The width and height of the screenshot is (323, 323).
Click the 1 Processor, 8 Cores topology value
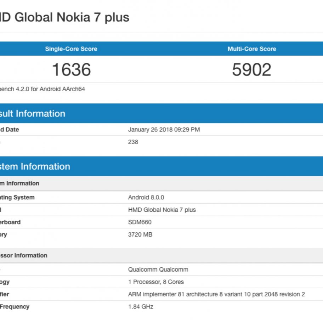(156, 282)
